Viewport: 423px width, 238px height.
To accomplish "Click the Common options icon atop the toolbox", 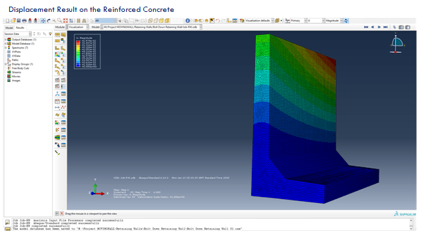I will (x=58, y=35).
